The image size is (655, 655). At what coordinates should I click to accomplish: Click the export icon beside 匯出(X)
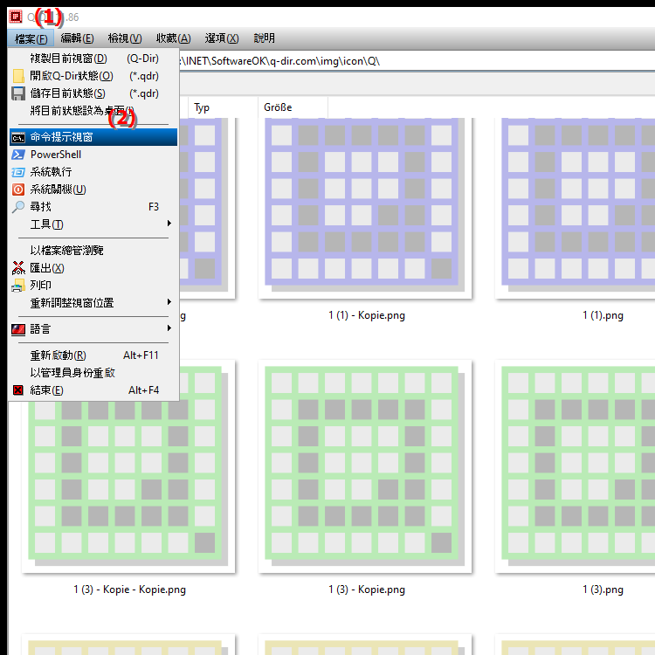[18, 268]
